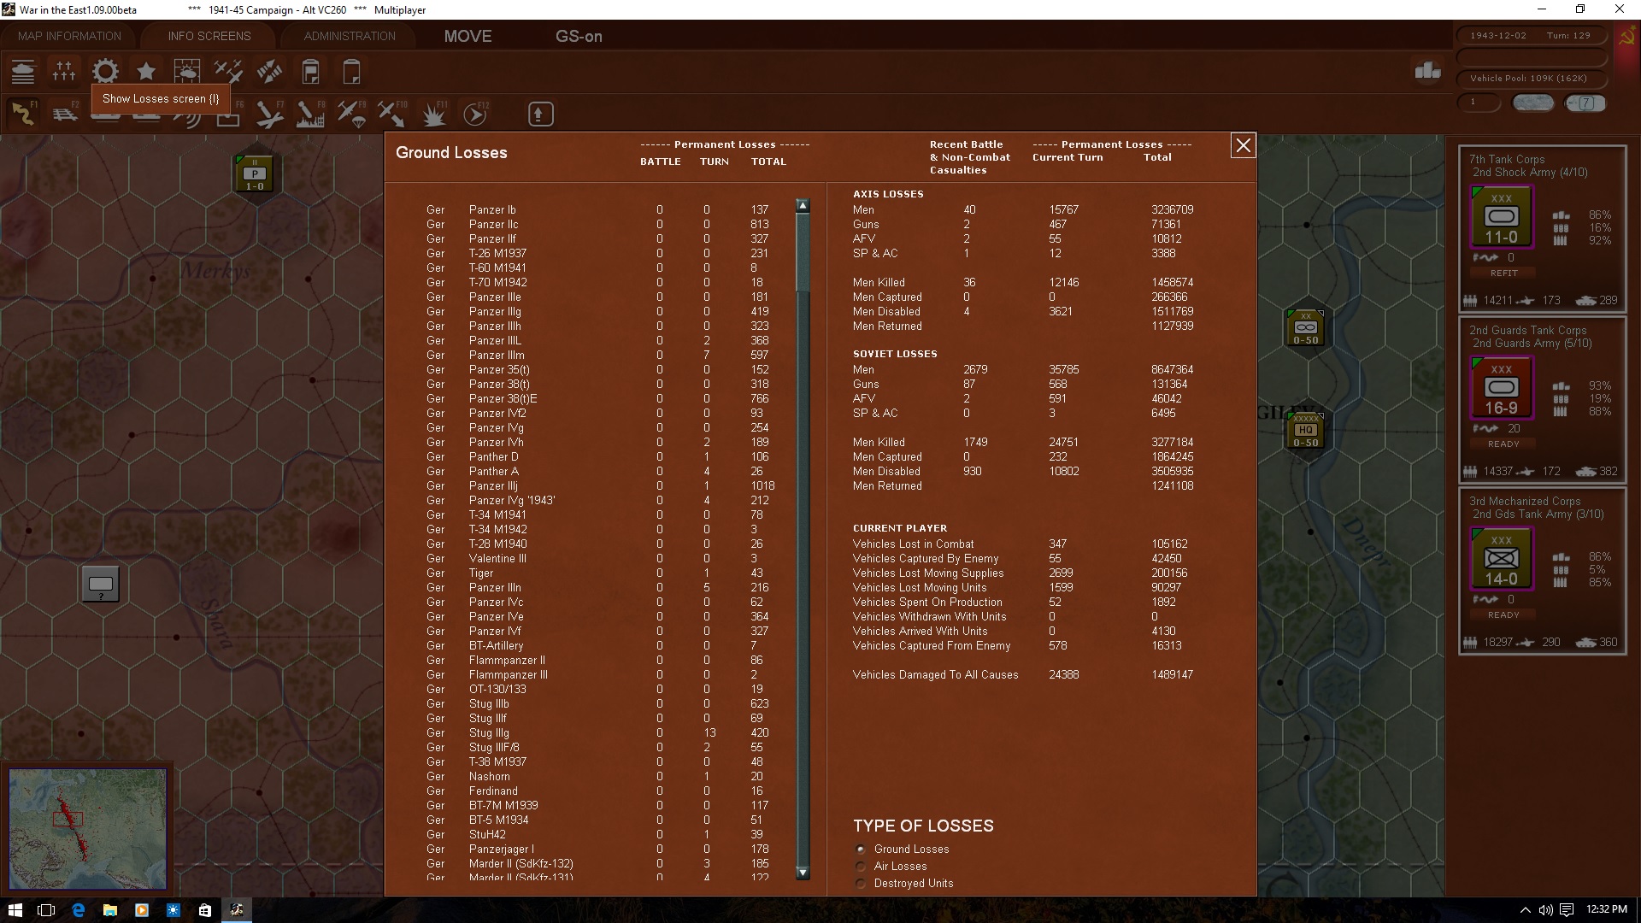Image resolution: width=1641 pixels, height=923 pixels.
Task: Open the INFO SCREENS tab
Action: pos(209,36)
